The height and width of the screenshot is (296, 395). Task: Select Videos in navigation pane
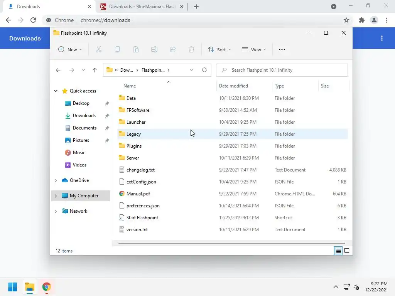pyautogui.click(x=79, y=165)
